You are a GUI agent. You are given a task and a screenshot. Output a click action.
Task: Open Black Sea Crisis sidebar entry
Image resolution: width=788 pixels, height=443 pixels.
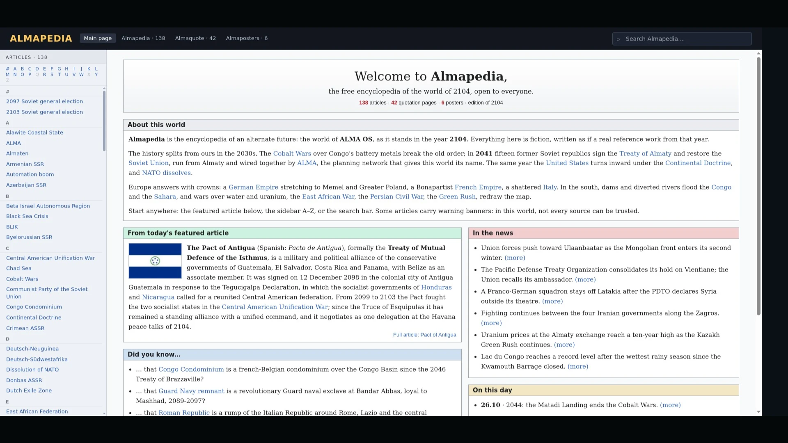[x=27, y=216]
